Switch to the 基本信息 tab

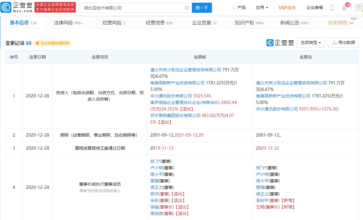click(23, 23)
